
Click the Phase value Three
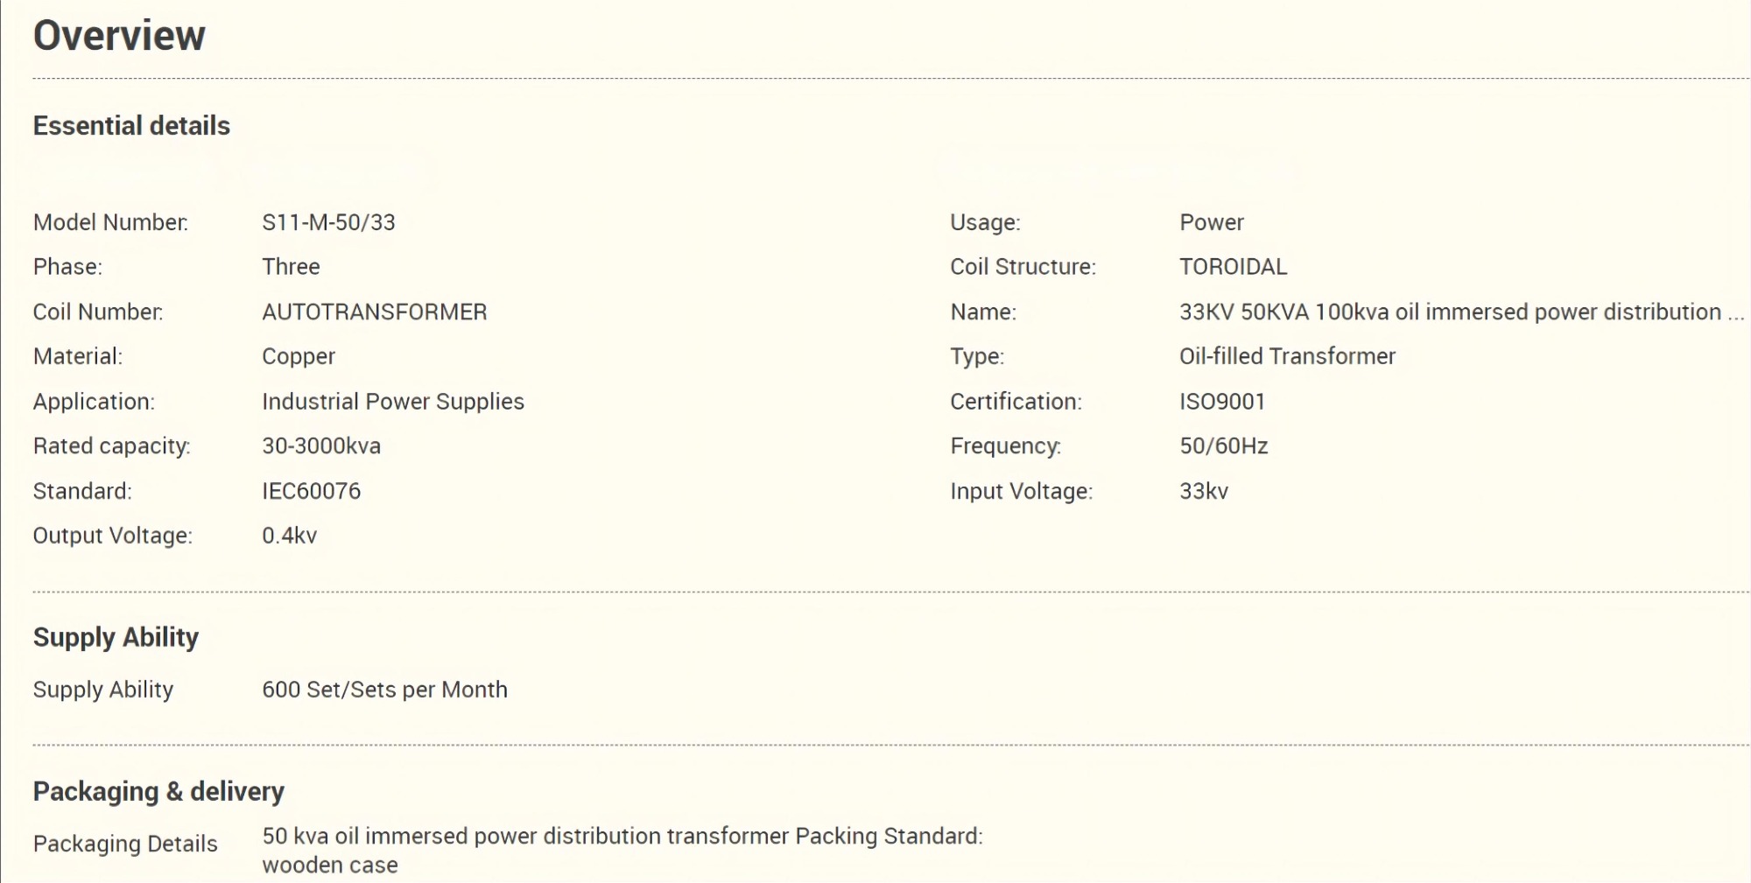point(291,267)
